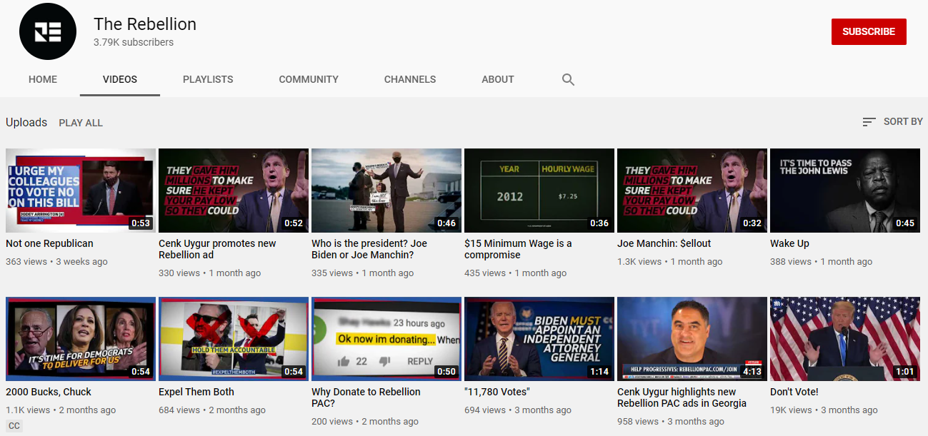Open Expel Them Both thumbnail
The width and height of the screenshot is (928, 436).
click(x=234, y=339)
